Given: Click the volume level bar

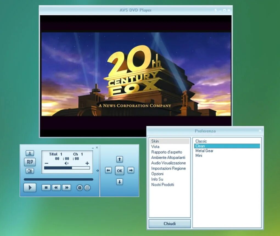Looking at the screenshot, I should coord(67,168).
